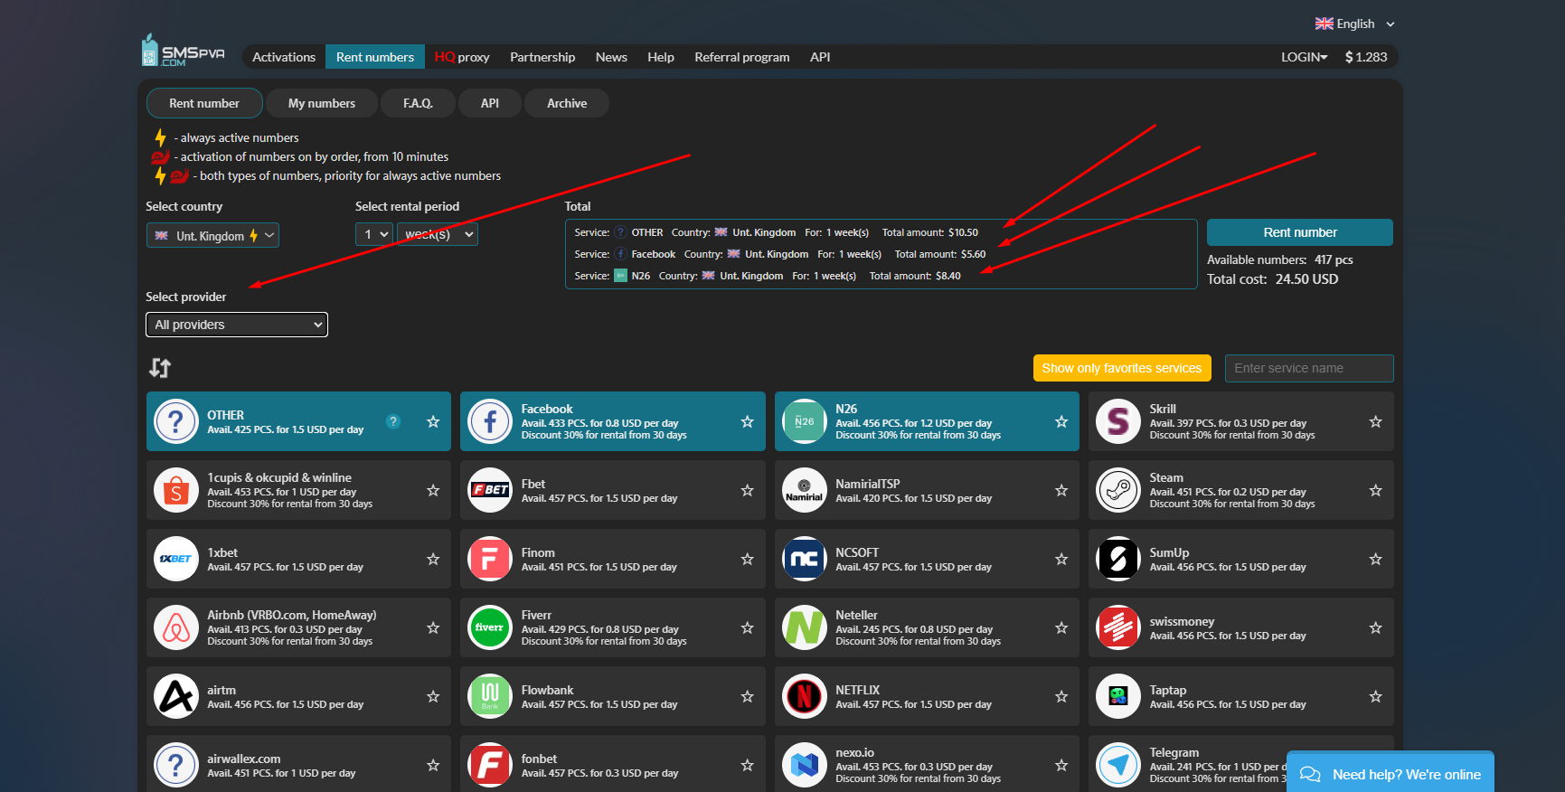Click the SumUp service logo

(x=1118, y=559)
